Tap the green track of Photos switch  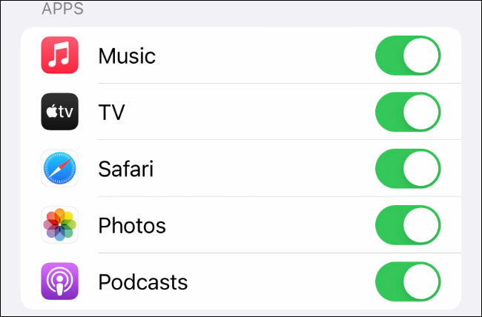click(x=389, y=225)
